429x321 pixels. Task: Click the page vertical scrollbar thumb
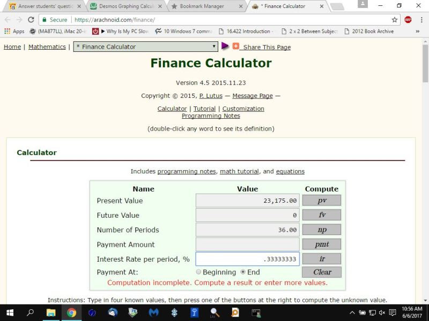coord(425,63)
